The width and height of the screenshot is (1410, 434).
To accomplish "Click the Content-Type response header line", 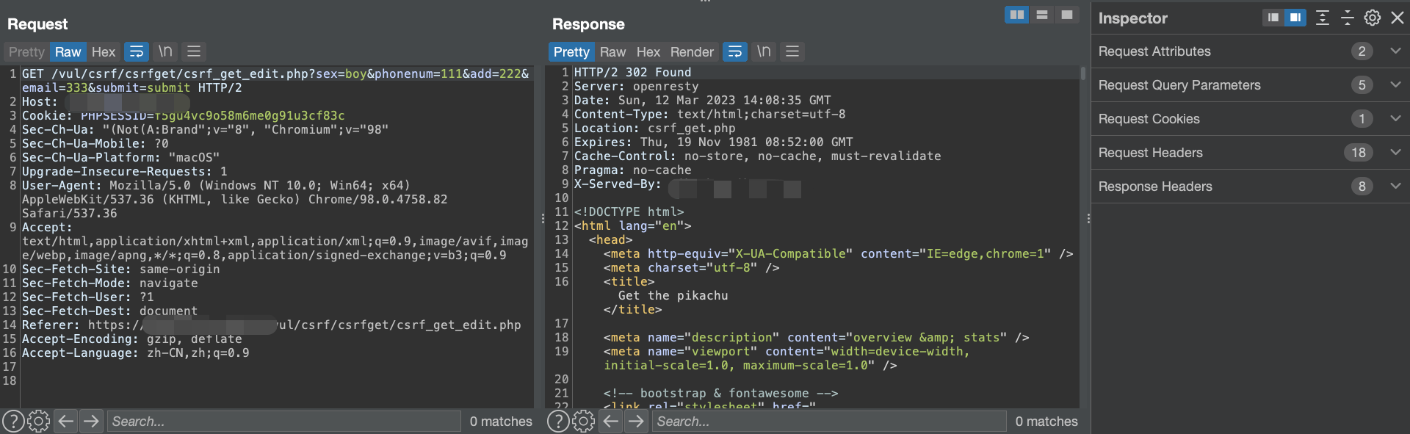I will (709, 114).
